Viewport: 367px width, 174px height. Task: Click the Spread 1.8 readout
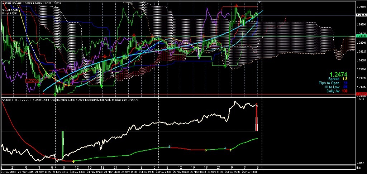[x=338, y=79]
